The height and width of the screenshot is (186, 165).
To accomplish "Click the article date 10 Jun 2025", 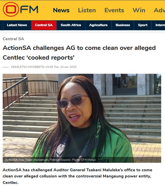I will tap(68, 67).
